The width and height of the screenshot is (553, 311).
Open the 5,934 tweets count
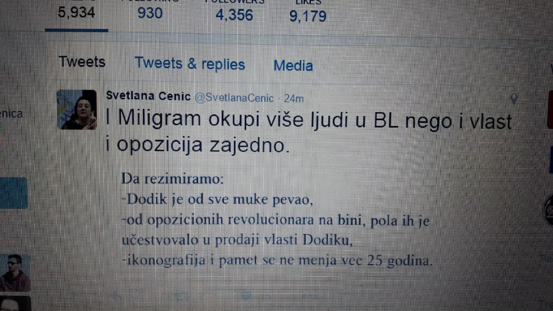76,13
